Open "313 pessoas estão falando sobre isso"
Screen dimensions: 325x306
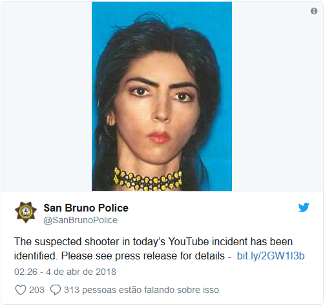(x=142, y=290)
